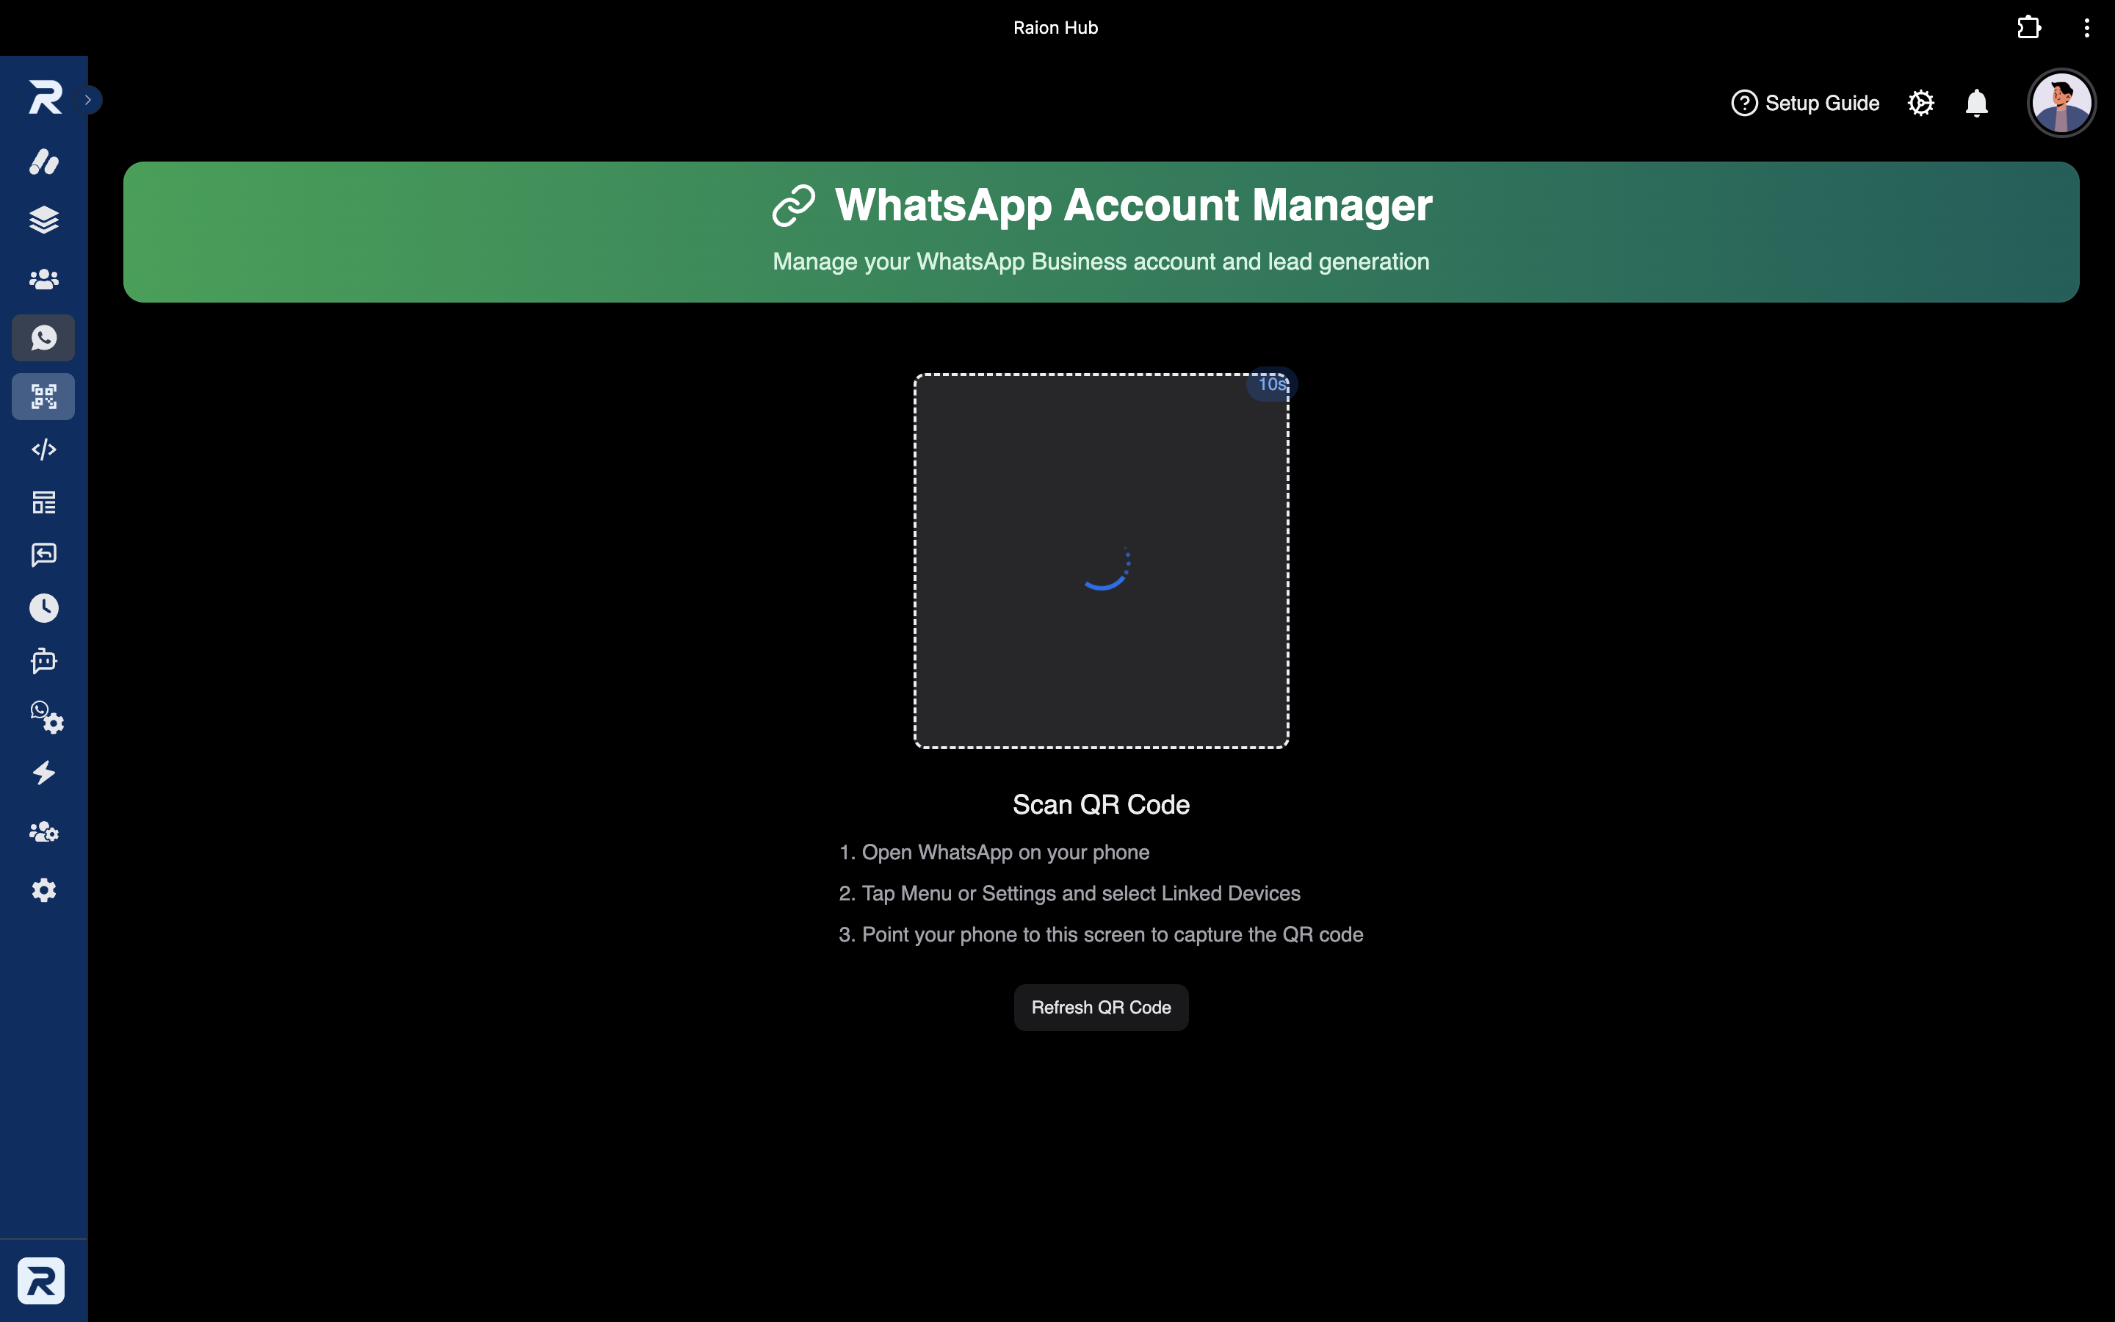The width and height of the screenshot is (2115, 1322).
Task: Click the Raion R logo atop sidebar
Action: [45, 97]
